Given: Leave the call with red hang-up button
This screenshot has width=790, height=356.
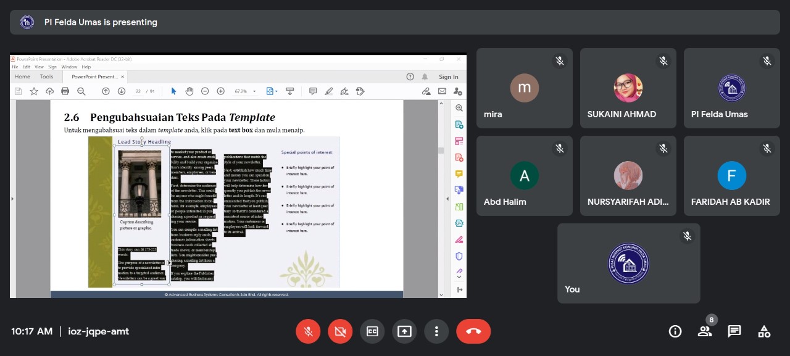Looking at the screenshot, I should click(x=473, y=331).
